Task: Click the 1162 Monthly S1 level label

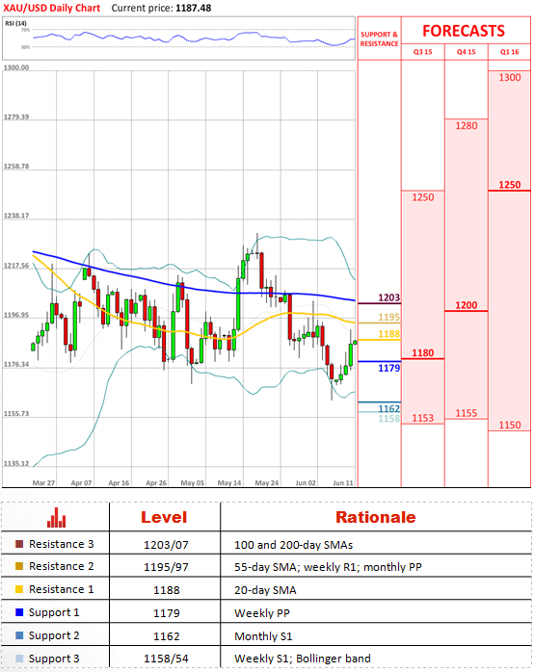Action: (388, 408)
